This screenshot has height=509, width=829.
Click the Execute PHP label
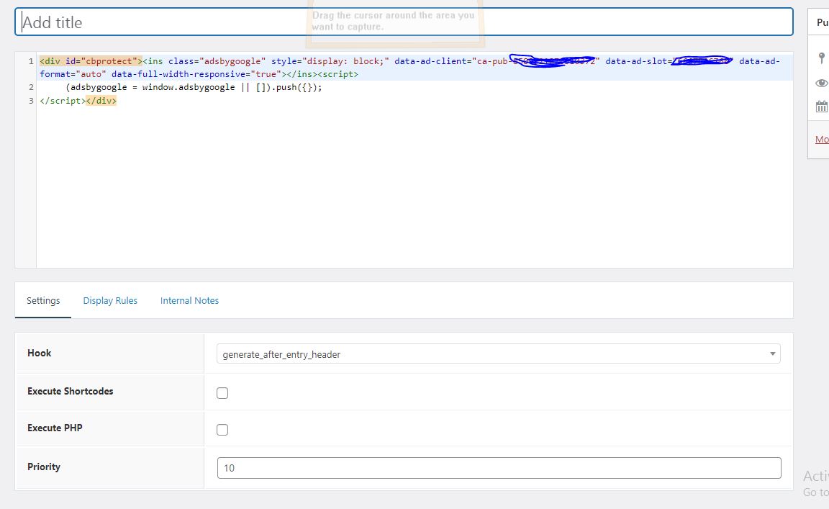pos(55,428)
